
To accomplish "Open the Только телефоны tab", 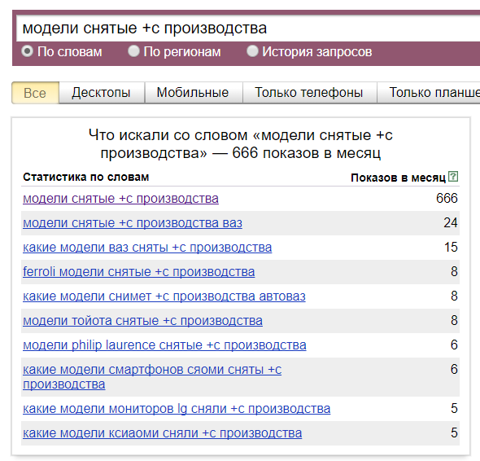I will pyautogui.click(x=309, y=93).
